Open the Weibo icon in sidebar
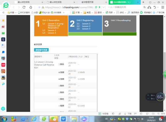This screenshot has height=122, width=166. pyautogui.click(x=3, y=27)
